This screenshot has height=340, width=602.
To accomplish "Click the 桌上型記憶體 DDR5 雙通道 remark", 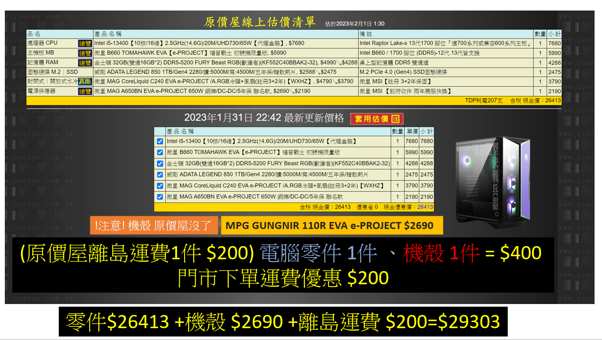I will [x=395, y=63].
